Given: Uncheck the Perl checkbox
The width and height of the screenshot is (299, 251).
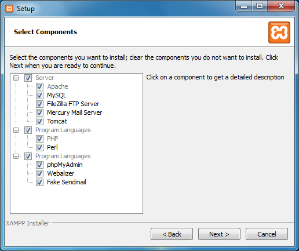Looking at the screenshot, I should click(x=39, y=147).
